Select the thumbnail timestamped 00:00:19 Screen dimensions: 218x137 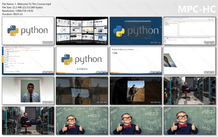pyautogui.click(x=190, y=31)
